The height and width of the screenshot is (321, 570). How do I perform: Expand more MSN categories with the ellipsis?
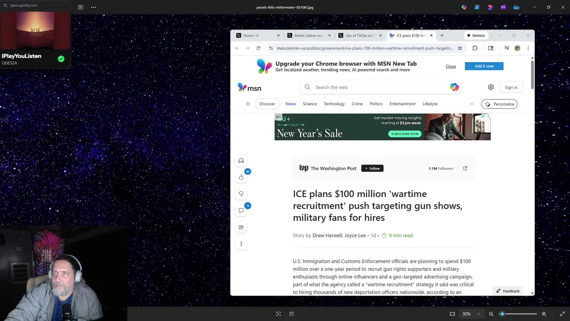coord(472,104)
